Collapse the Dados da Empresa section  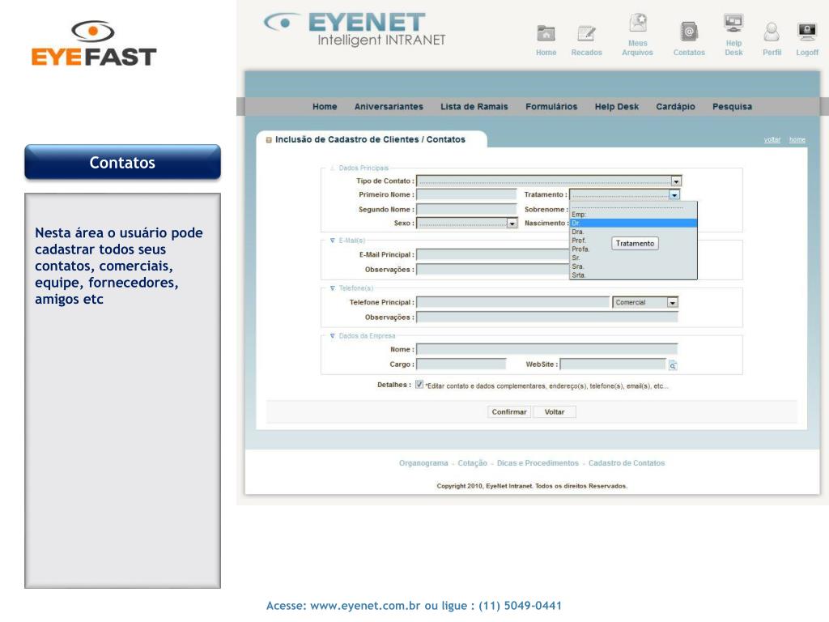click(333, 336)
